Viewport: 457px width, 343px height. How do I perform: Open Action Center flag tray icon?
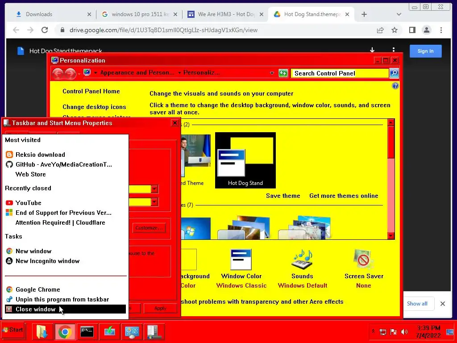pyautogui.click(x=394, y=332)
